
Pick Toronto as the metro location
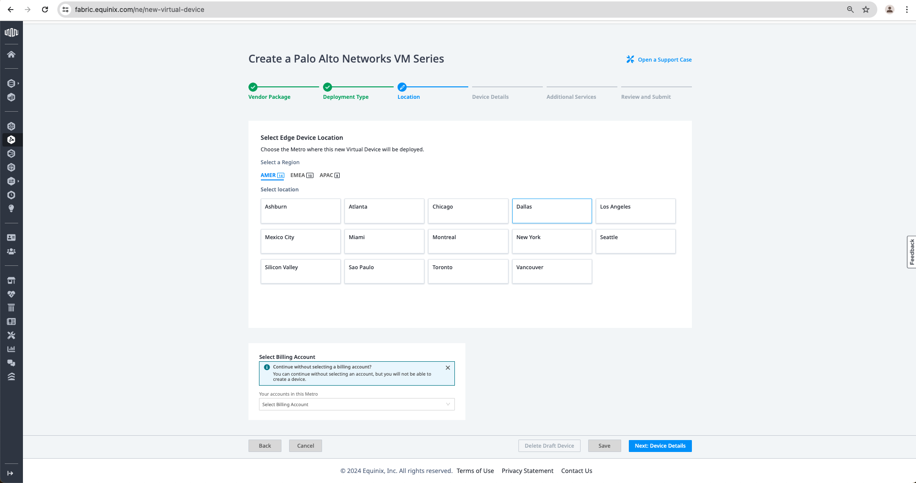[467, 272]
